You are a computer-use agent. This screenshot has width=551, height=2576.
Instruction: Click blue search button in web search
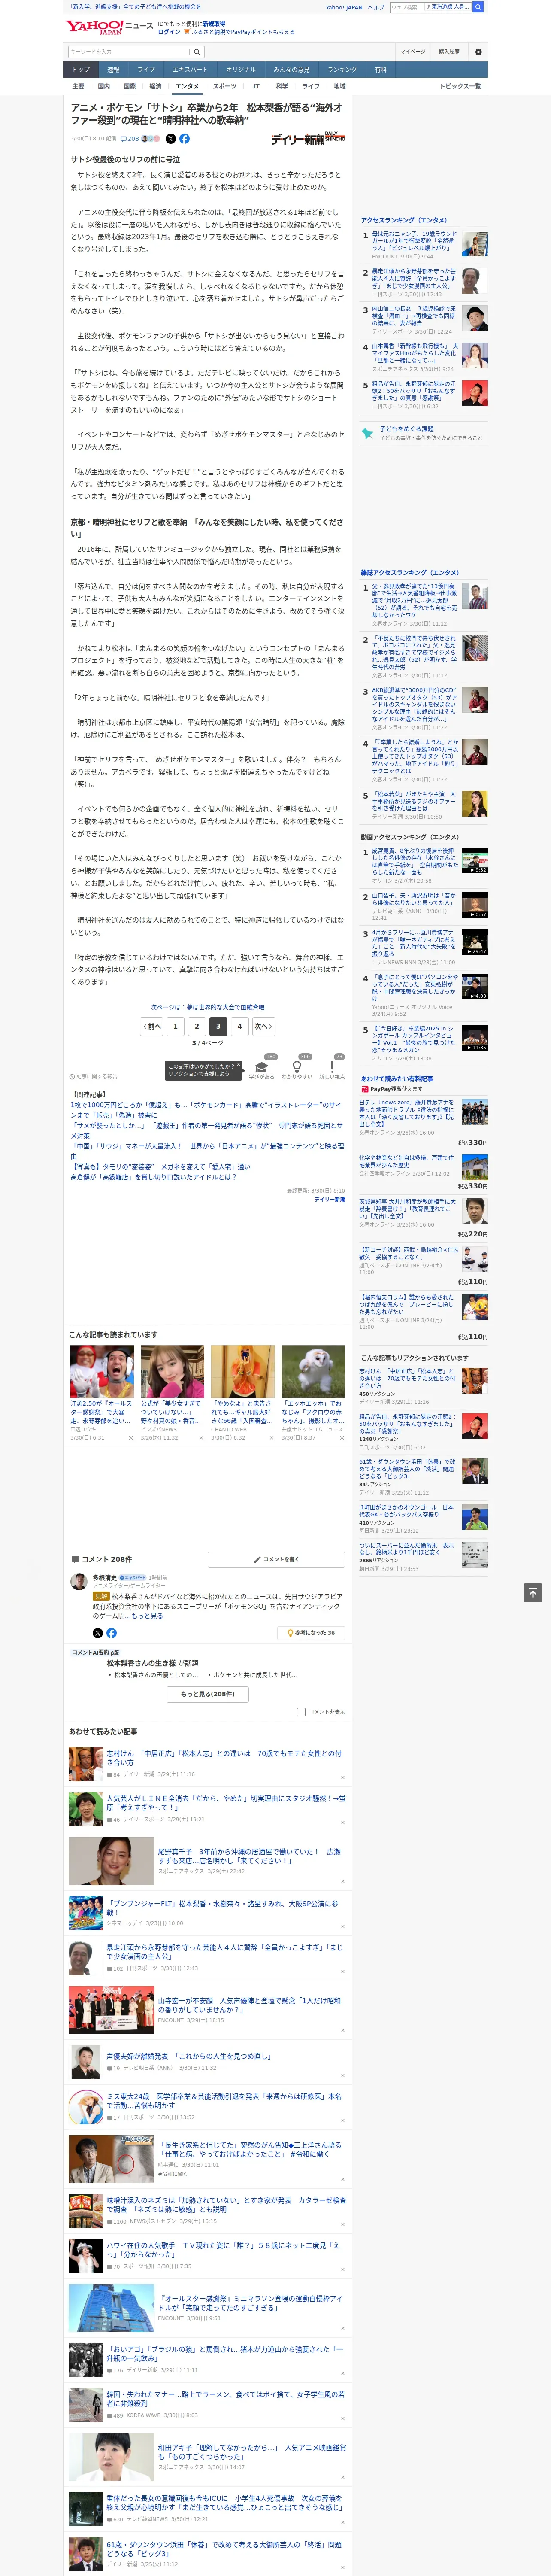click(x=478, y=7)
